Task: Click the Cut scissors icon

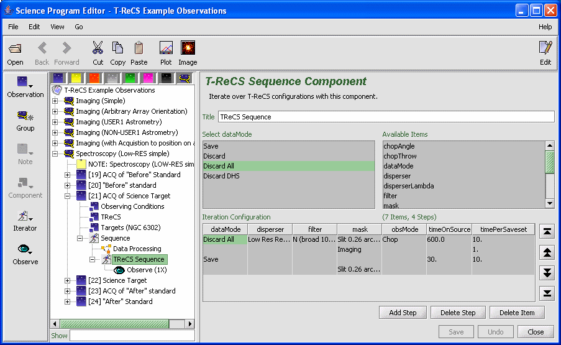Action: coord(98,48)
